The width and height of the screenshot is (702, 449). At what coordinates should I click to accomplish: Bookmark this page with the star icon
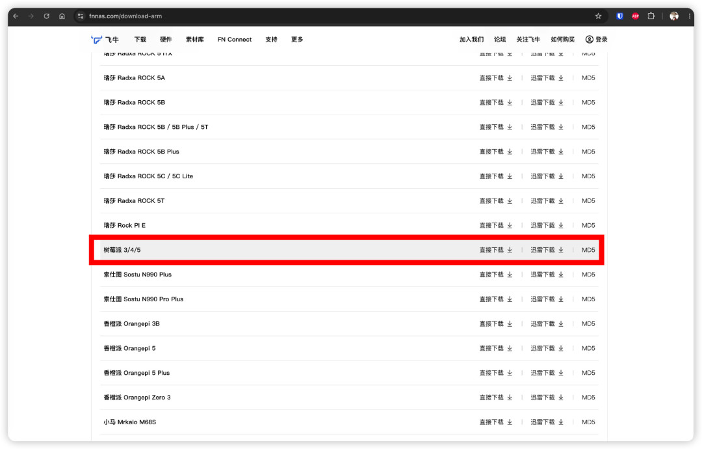[598, 16]
